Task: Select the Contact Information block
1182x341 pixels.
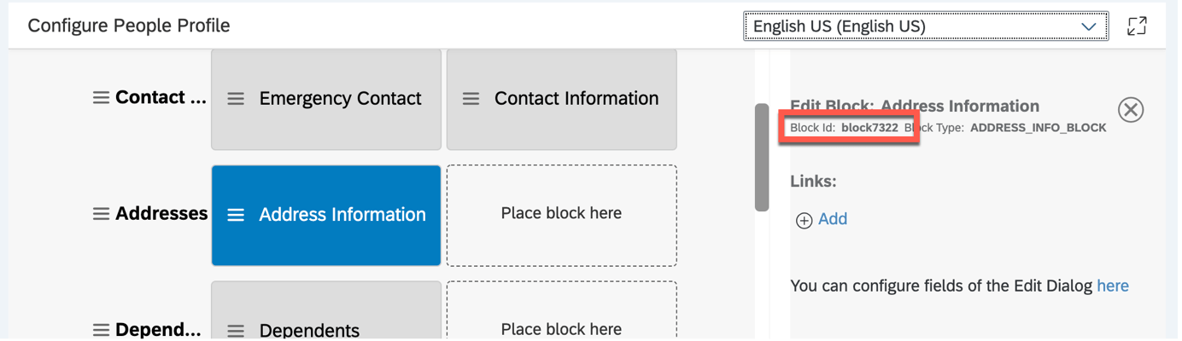Action: (562, 99)
